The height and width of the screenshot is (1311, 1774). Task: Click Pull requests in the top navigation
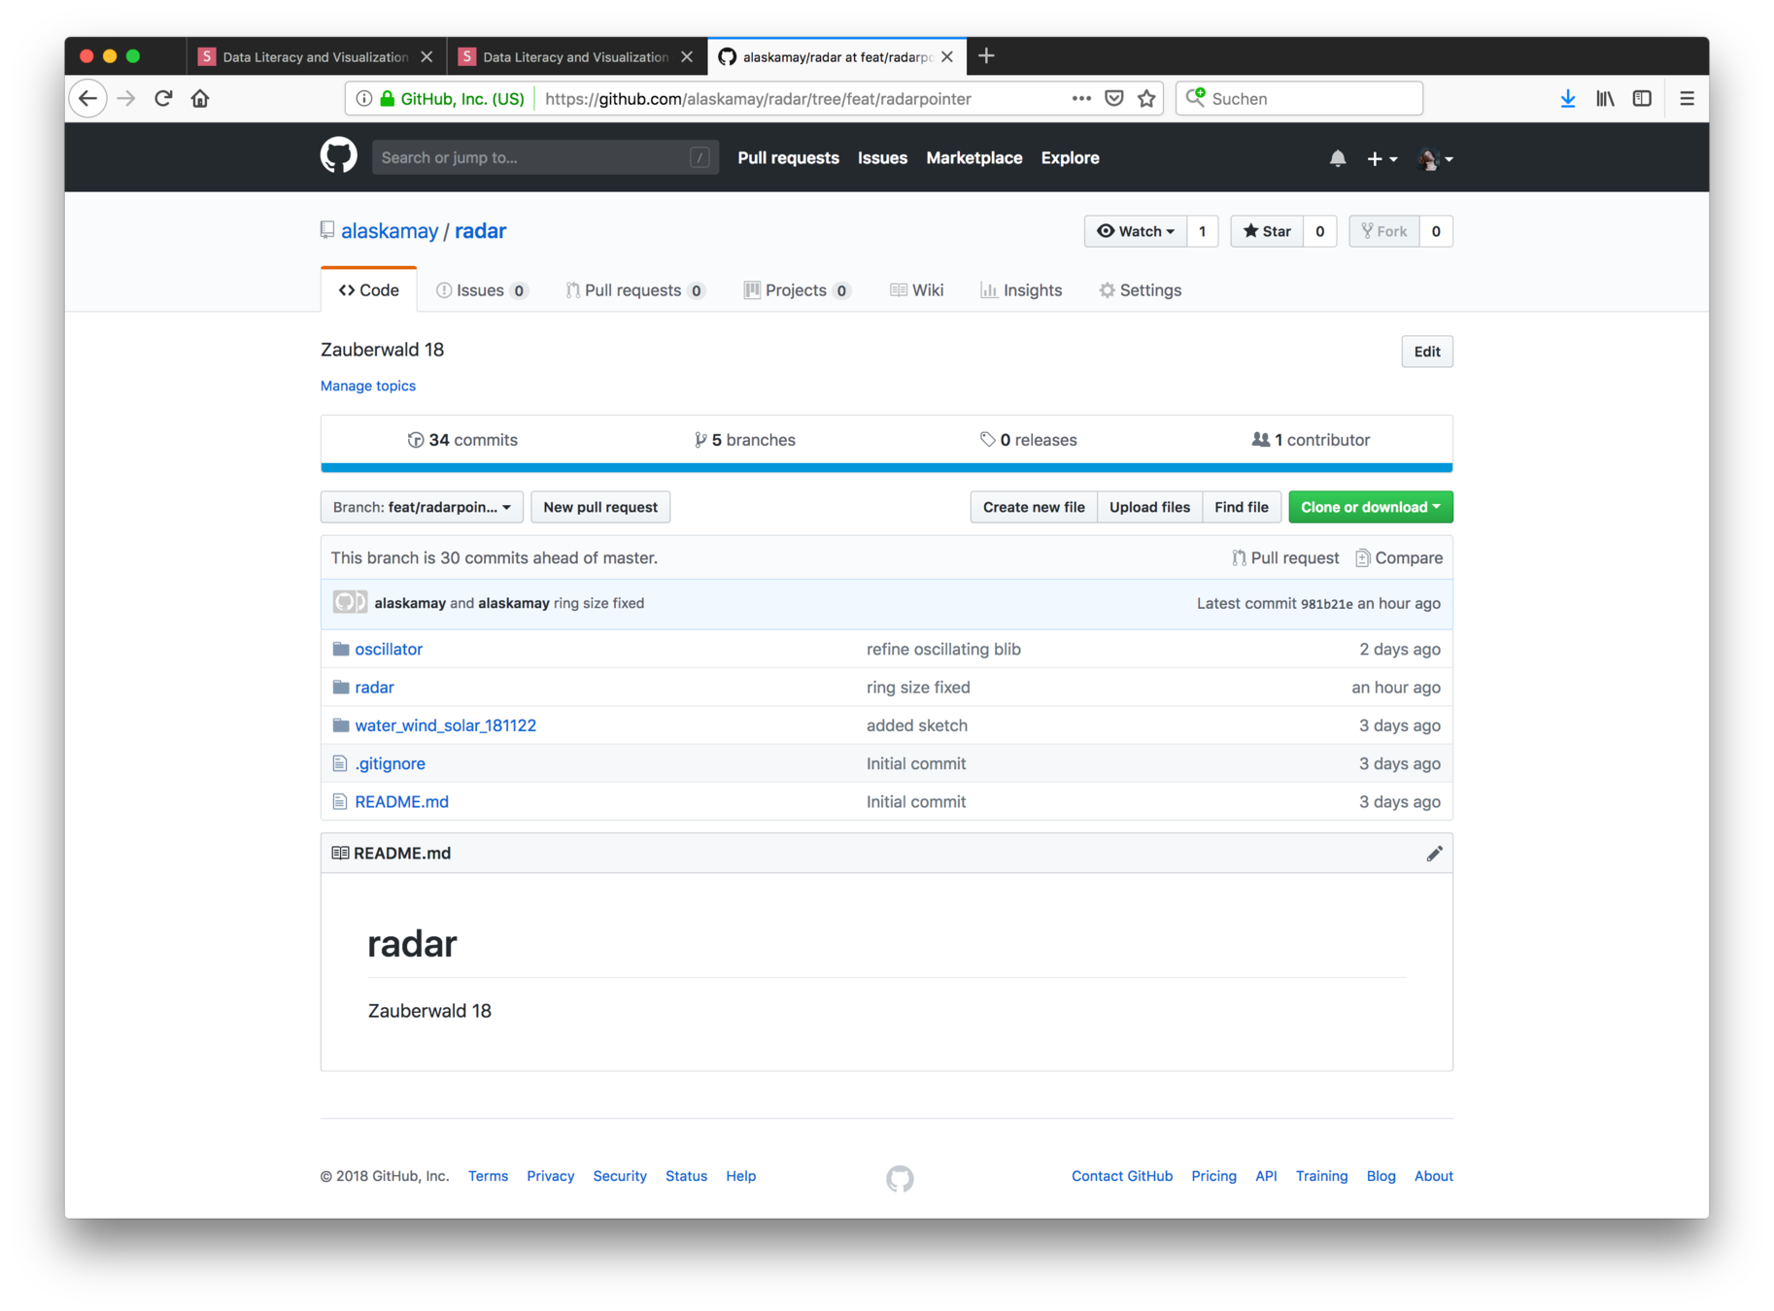(788, 157)
